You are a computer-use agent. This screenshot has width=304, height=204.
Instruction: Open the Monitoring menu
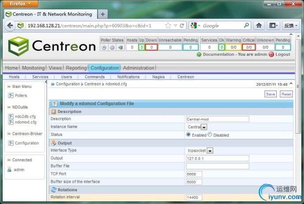click(33, 68)
